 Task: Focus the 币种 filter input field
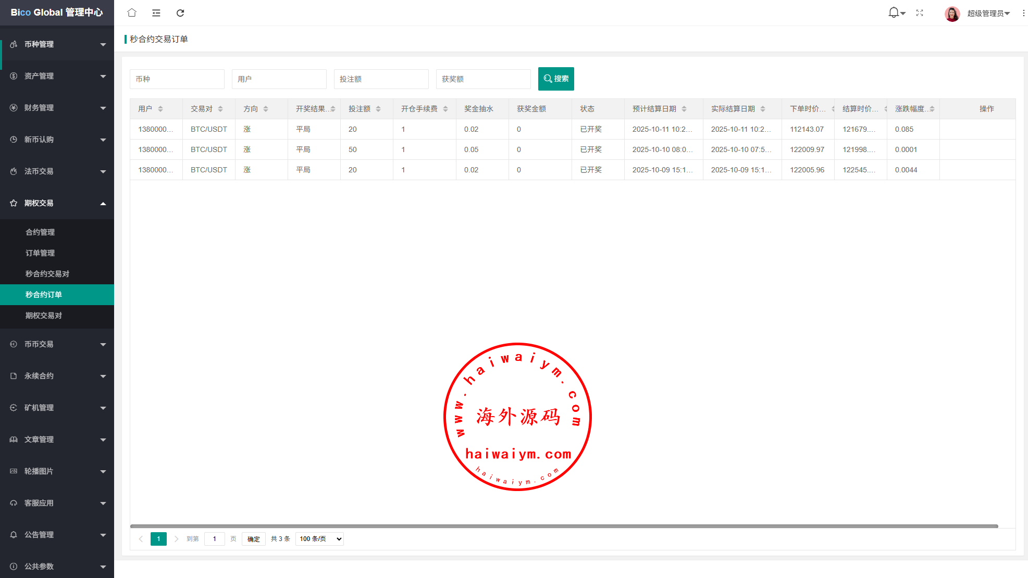coord(177,79)
